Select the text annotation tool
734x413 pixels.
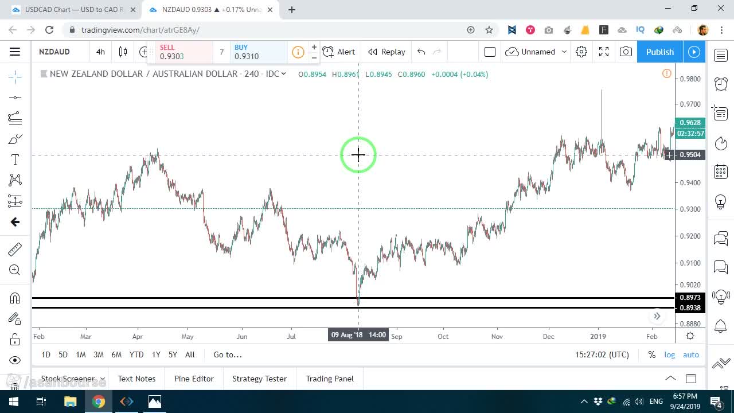15,159
